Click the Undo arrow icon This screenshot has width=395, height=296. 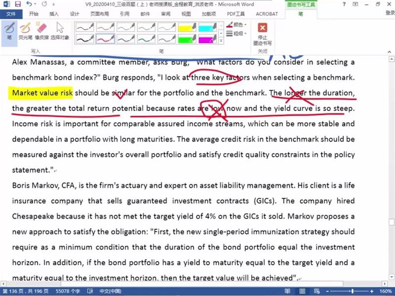coord(29,4)
